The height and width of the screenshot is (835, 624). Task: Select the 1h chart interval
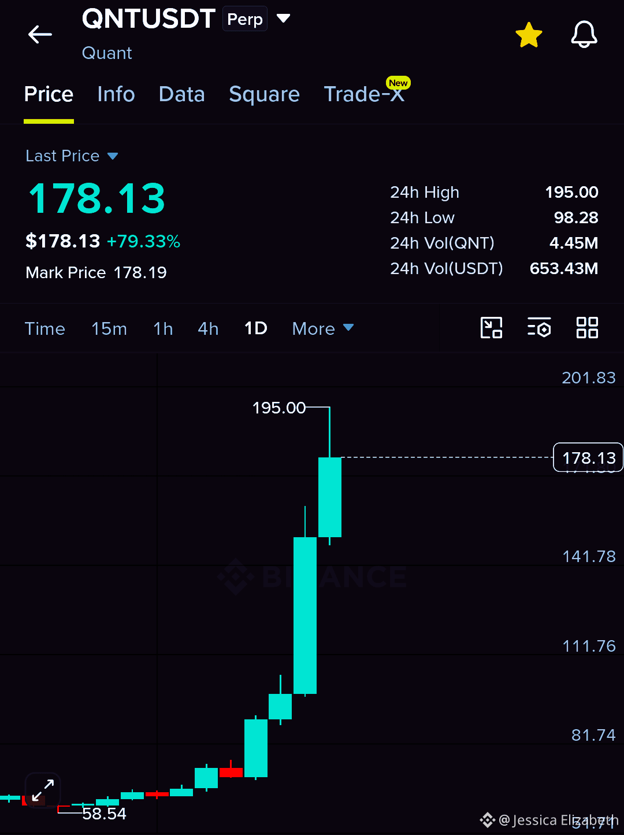coord(163,328)
